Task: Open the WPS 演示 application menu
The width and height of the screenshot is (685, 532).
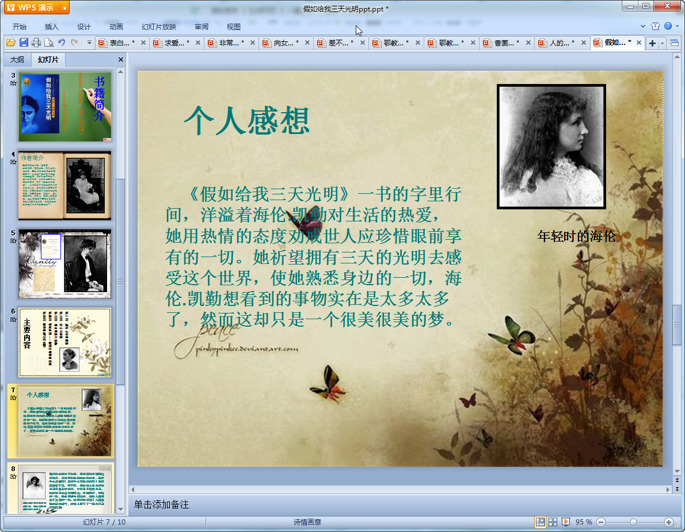Action: (x=31, y=7)
